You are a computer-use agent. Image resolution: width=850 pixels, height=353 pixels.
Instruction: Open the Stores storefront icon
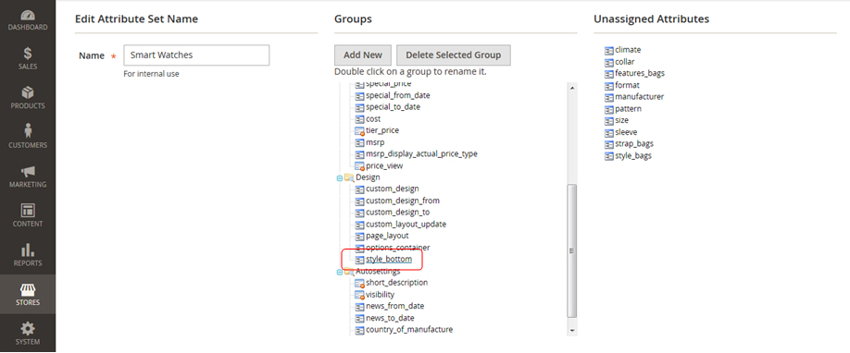[x=28, y=289]
